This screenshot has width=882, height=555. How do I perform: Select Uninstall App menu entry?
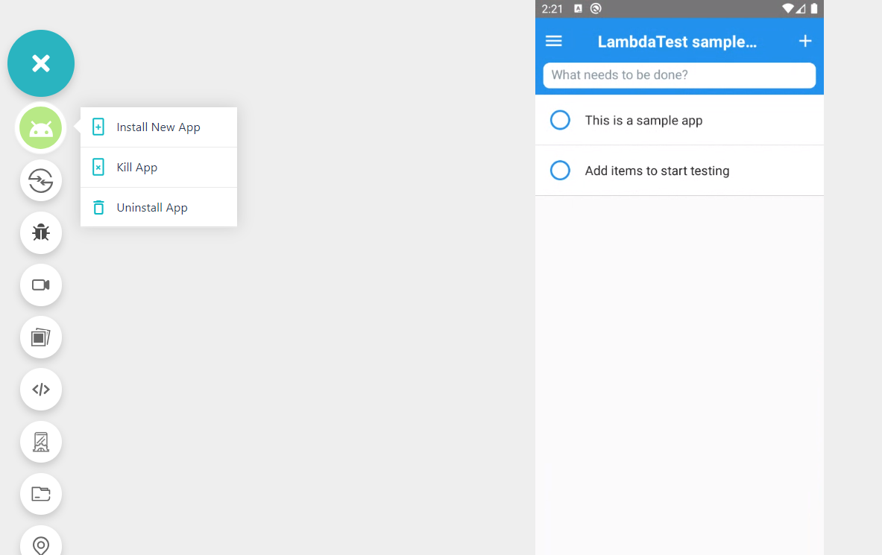152,208
